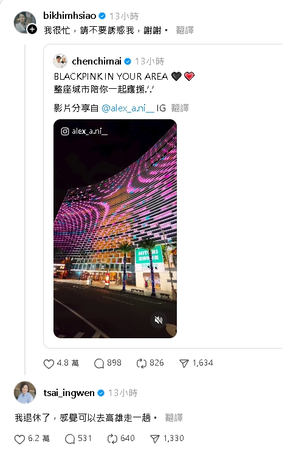Translate bikhimhsiao's post text

click(x=185, y=30)
